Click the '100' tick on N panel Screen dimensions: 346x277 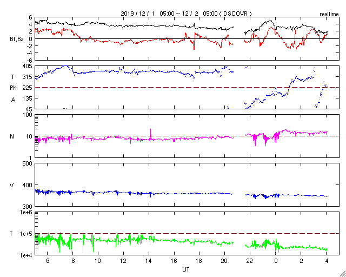coord(28,115)
